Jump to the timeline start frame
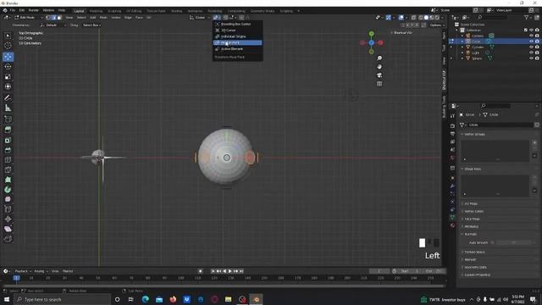 [x=213, y=271]
